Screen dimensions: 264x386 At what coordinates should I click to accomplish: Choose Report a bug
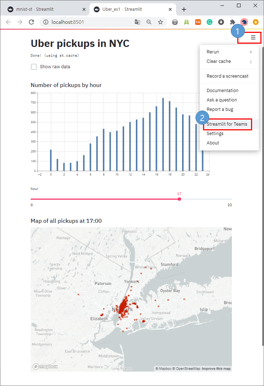(x=229, y=109)
